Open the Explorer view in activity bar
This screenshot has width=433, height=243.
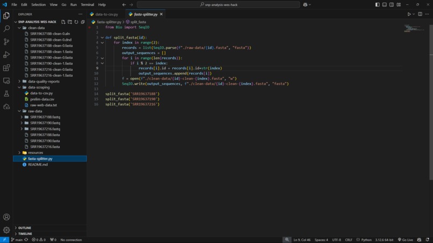coord(6,16)
